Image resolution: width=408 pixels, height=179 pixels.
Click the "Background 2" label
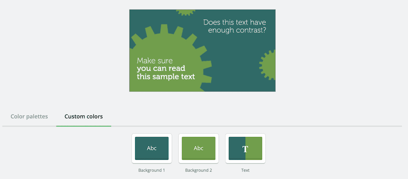coord(199,170)
